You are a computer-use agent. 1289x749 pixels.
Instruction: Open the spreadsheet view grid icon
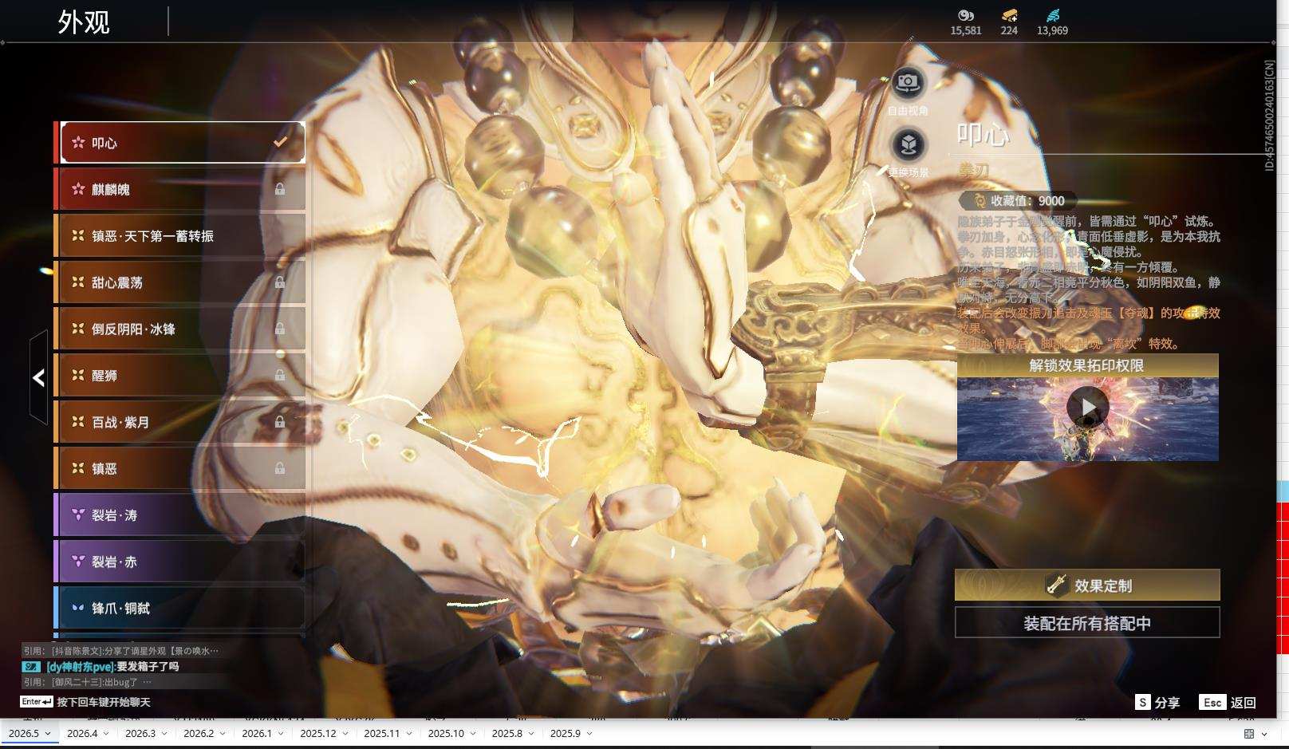click(1249, 734)
